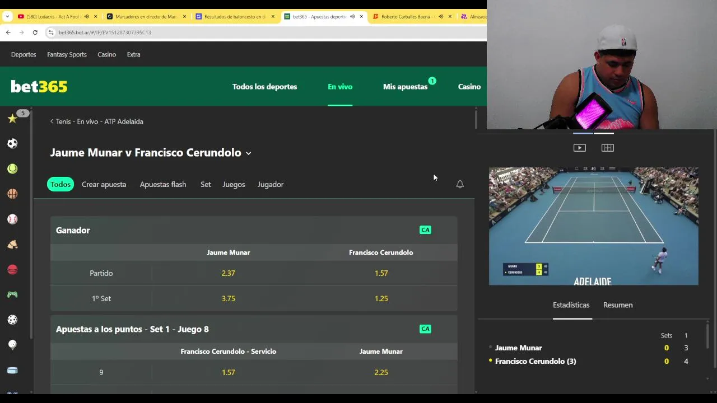Select the soccer ball sport icon

(12, 144)
